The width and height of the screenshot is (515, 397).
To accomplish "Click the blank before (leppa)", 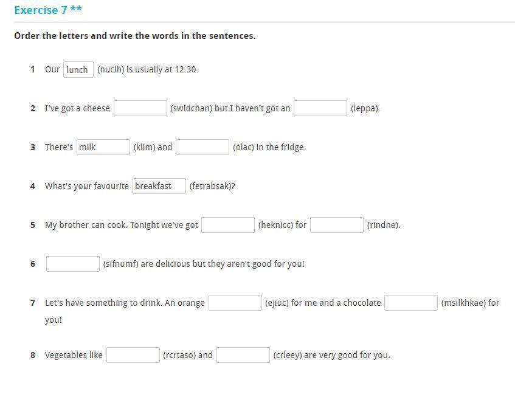I will point(320,108).
